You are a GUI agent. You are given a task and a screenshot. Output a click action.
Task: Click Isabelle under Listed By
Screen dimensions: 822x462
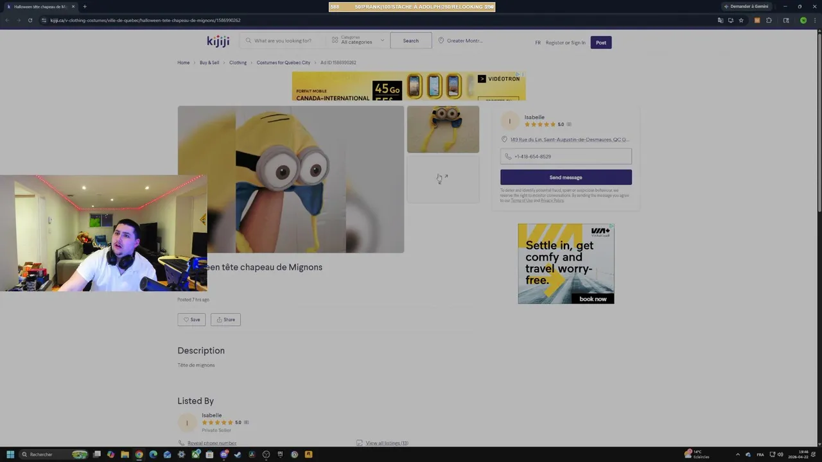(x=212, y=415)
